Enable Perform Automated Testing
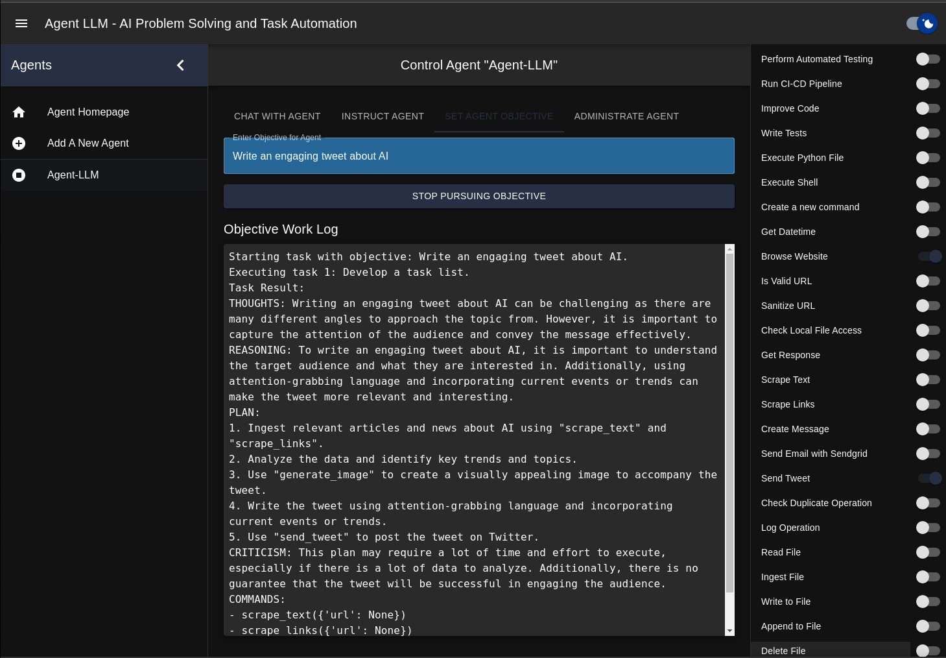This screenshot has height=658, width=946. 928,59
